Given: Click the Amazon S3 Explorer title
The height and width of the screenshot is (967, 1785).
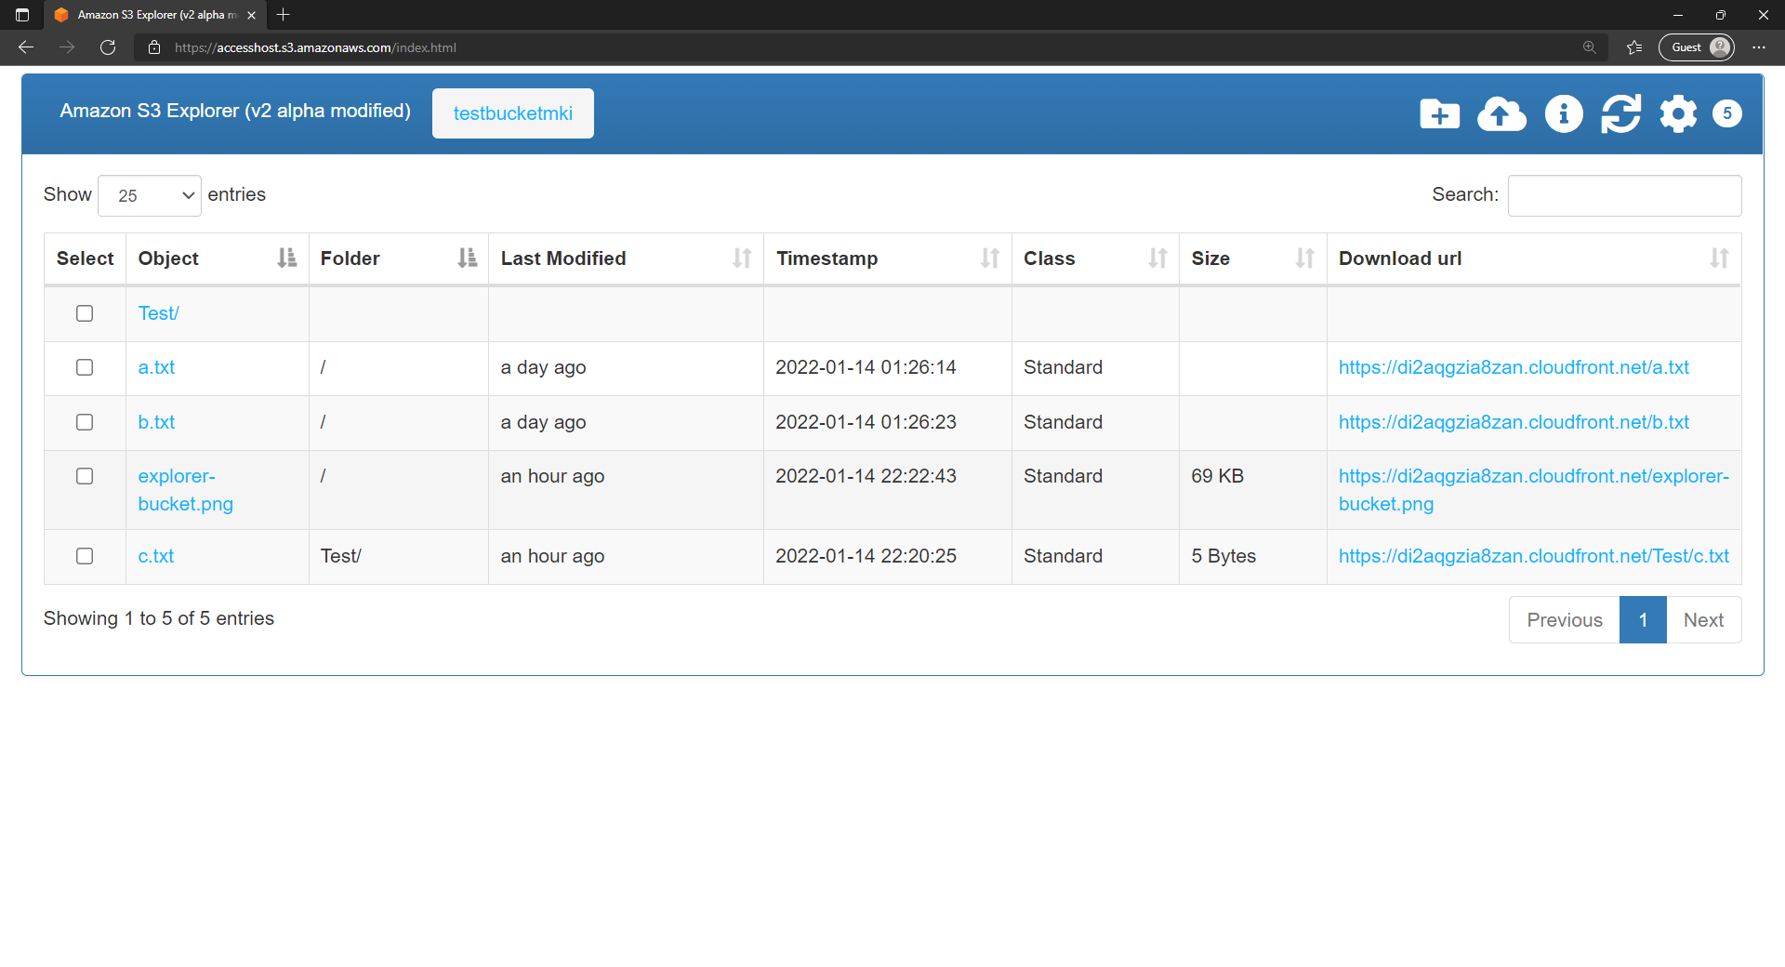Looking at the screenshot, I should 235,111.
